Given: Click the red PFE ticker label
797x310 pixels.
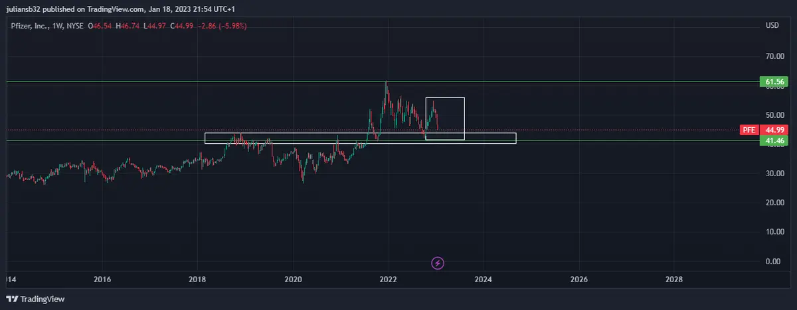Looking at the screenshot, I should (749, 130).
